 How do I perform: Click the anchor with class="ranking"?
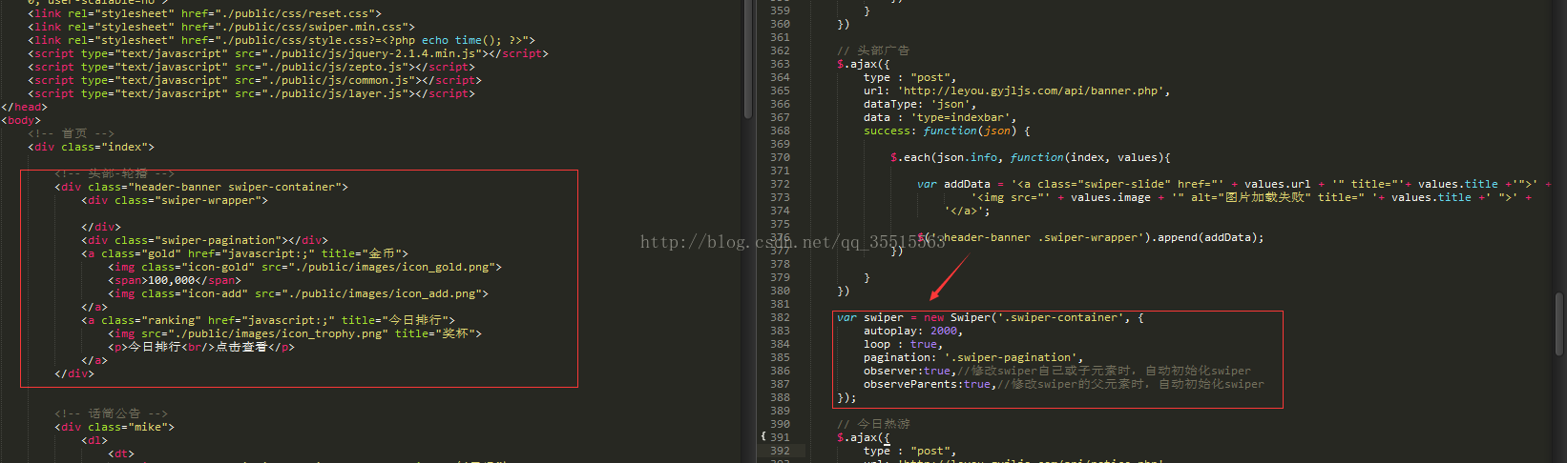(268, 320)
